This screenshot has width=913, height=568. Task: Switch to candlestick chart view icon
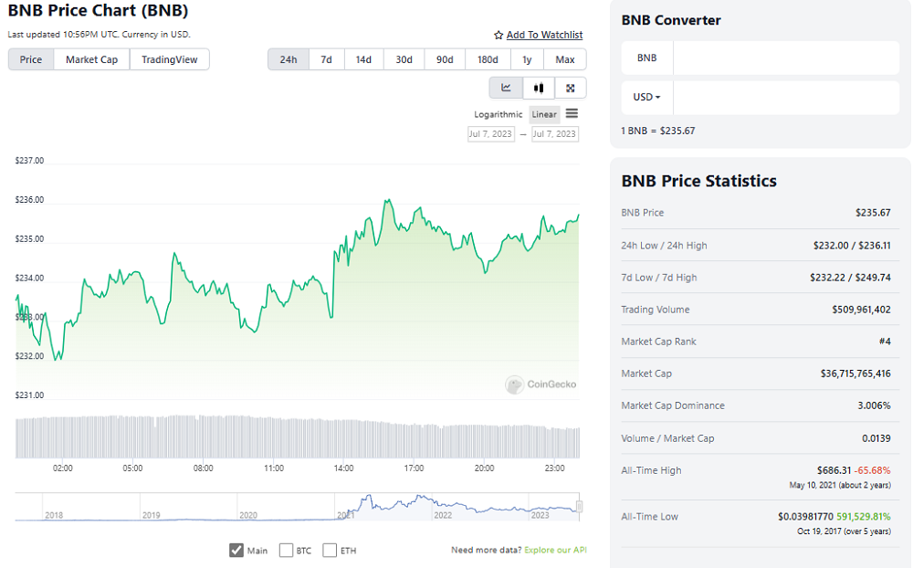pyautogui.click(x=539, y=88)
